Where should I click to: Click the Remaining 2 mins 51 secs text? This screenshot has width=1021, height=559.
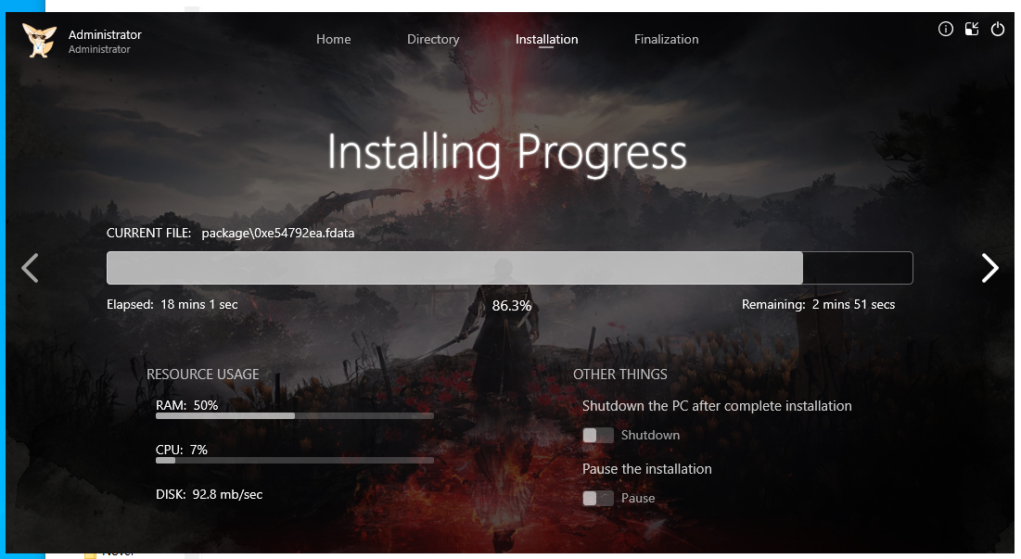pos(819,305)
